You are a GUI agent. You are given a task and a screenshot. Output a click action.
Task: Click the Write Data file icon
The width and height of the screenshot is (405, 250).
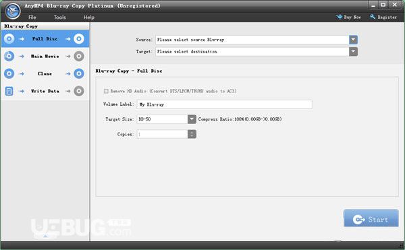click(x=9, y=91)
